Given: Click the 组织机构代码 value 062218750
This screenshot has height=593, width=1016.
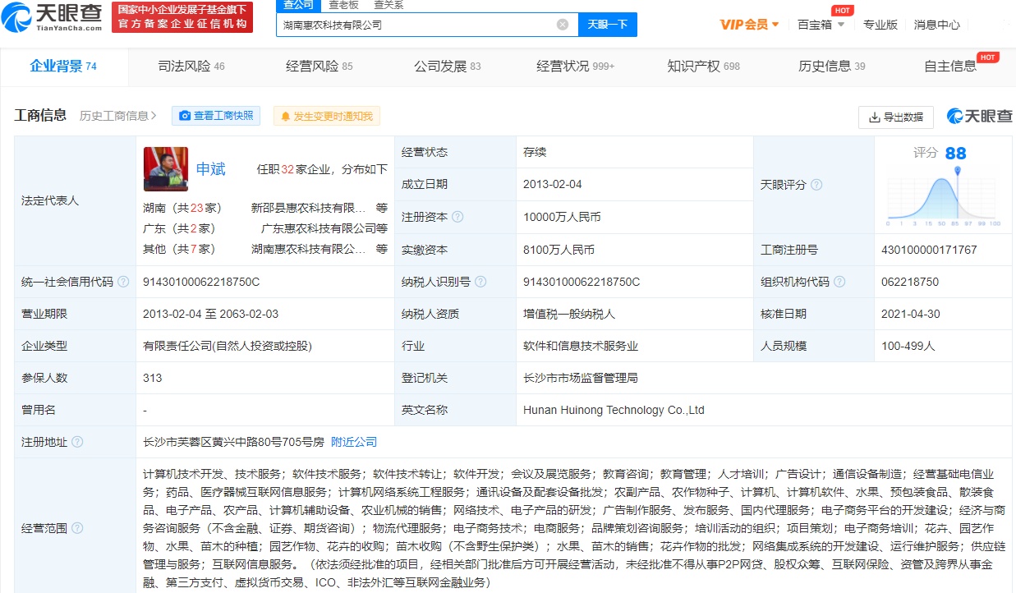Looking at the screenshot, I should tap(910, 282).
